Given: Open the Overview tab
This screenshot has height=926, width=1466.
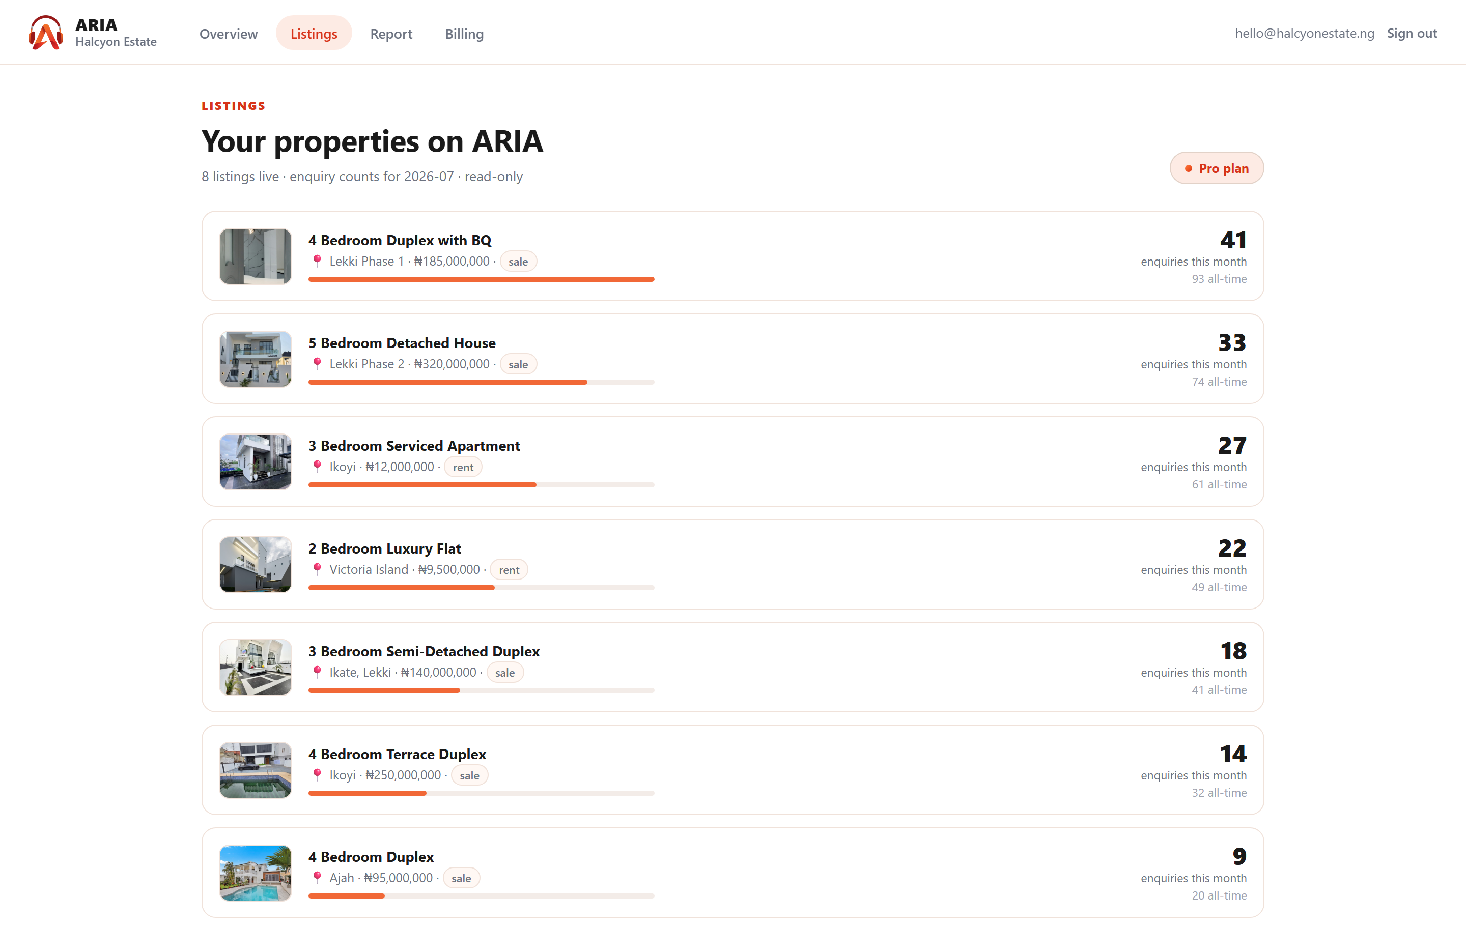Looking at the screenshot, I should [x=229, y=34].
